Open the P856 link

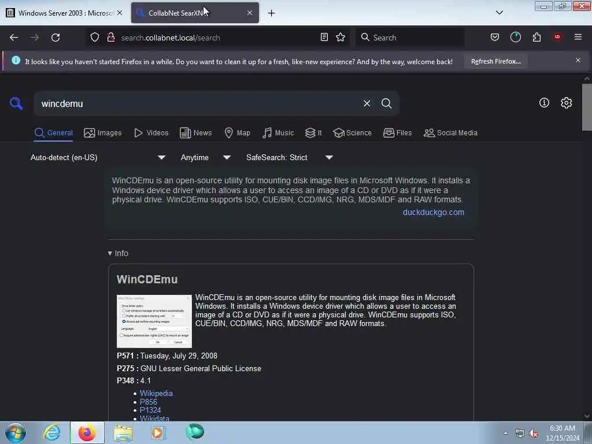pos(149,402)
